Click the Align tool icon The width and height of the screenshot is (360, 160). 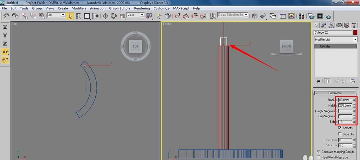[263, 16]
